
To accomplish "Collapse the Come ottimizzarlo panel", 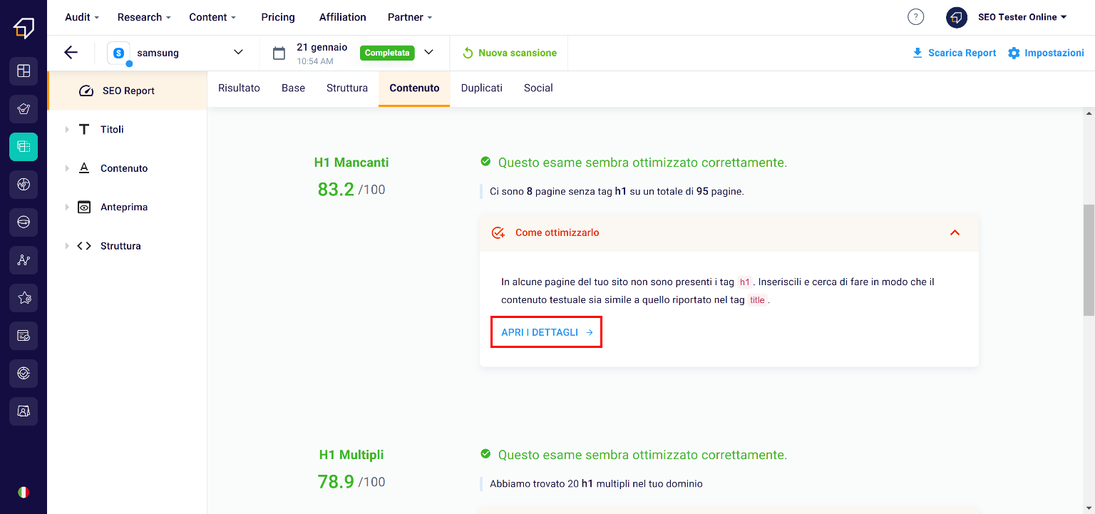I will click(955, 232).
